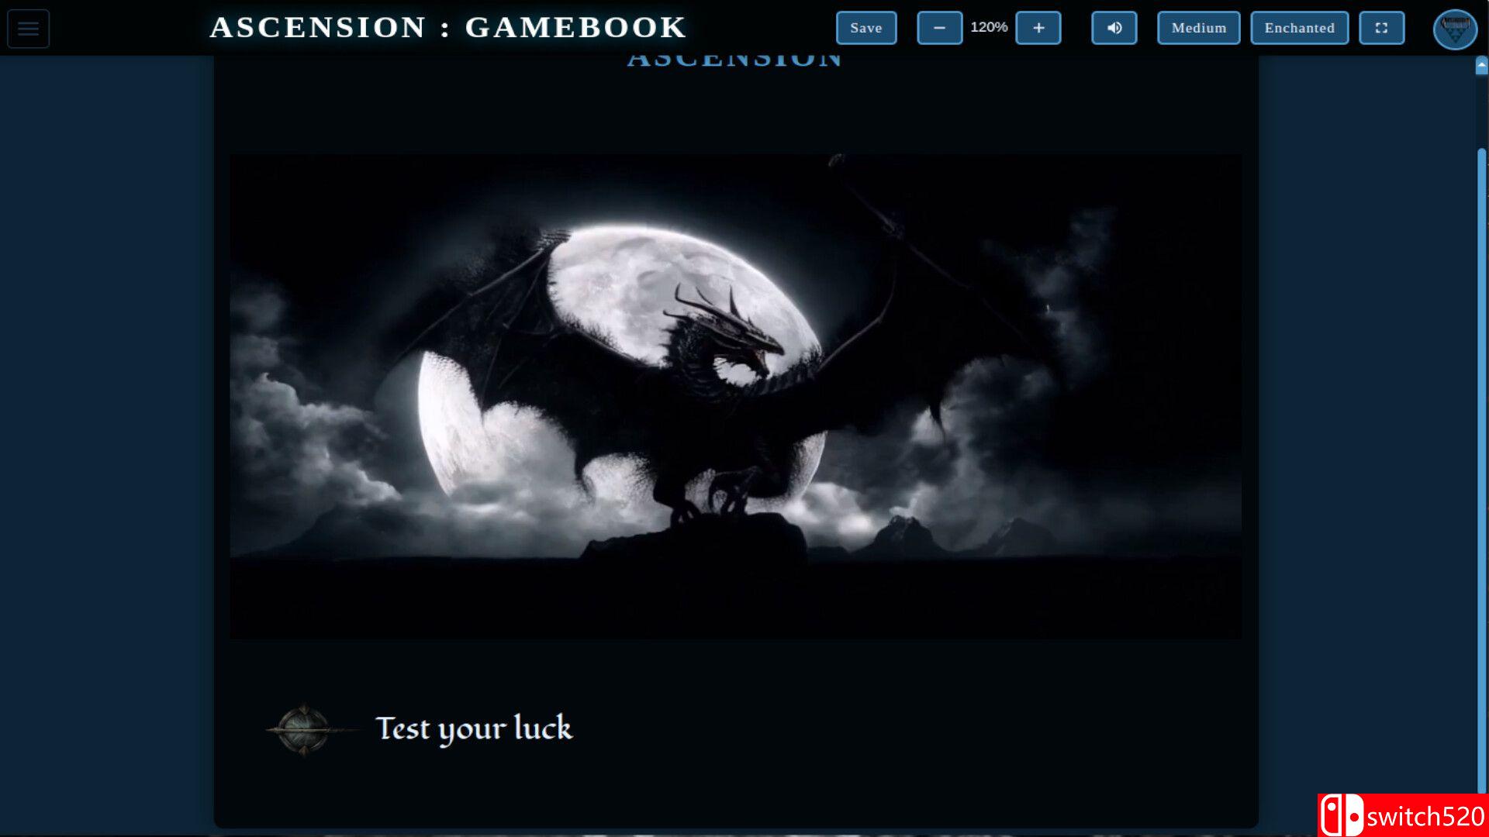Increase text zoom with plus button
Image resolution: width=1489 pixels, height=837 pixels.
click(1038, 28)
